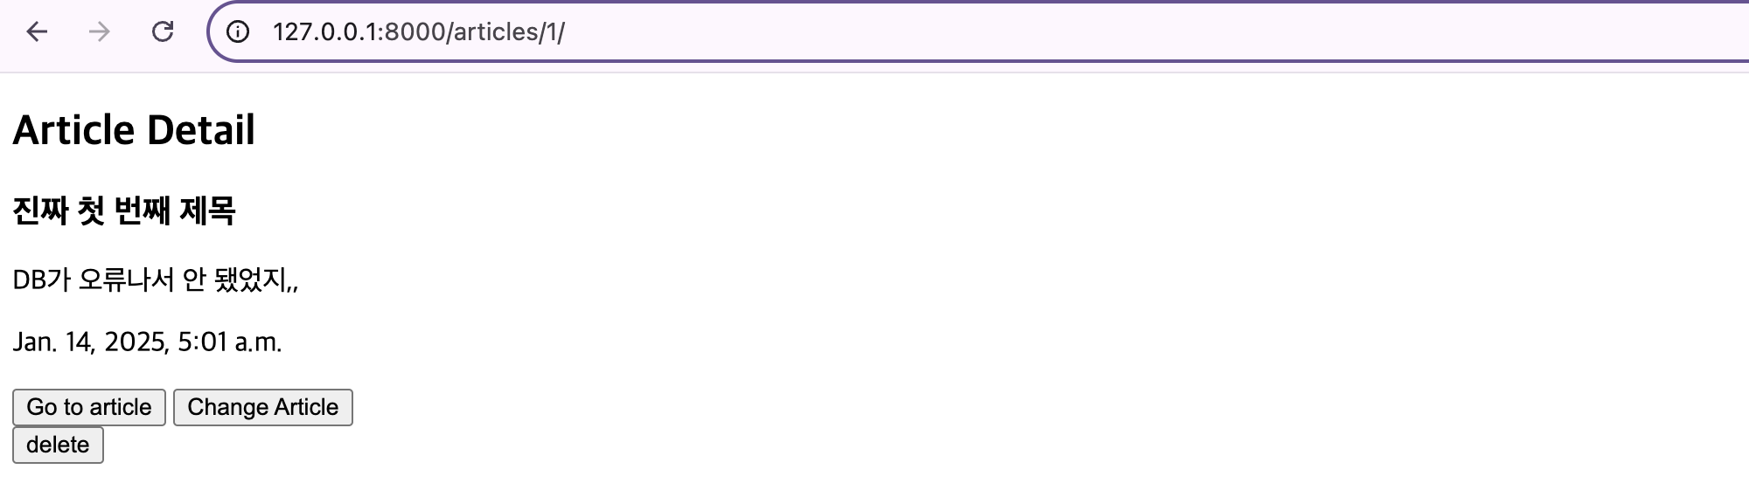Screen dimensions: 1749x504
Task: Focus the address bar URL 127.0.0.1:8000/articles/1/
Action: click(x=419, y=32)
